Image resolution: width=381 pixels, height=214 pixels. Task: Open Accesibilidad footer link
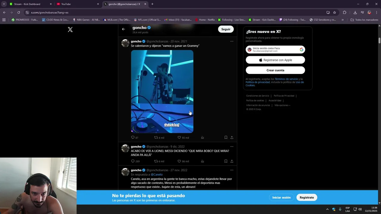point(275,100)
